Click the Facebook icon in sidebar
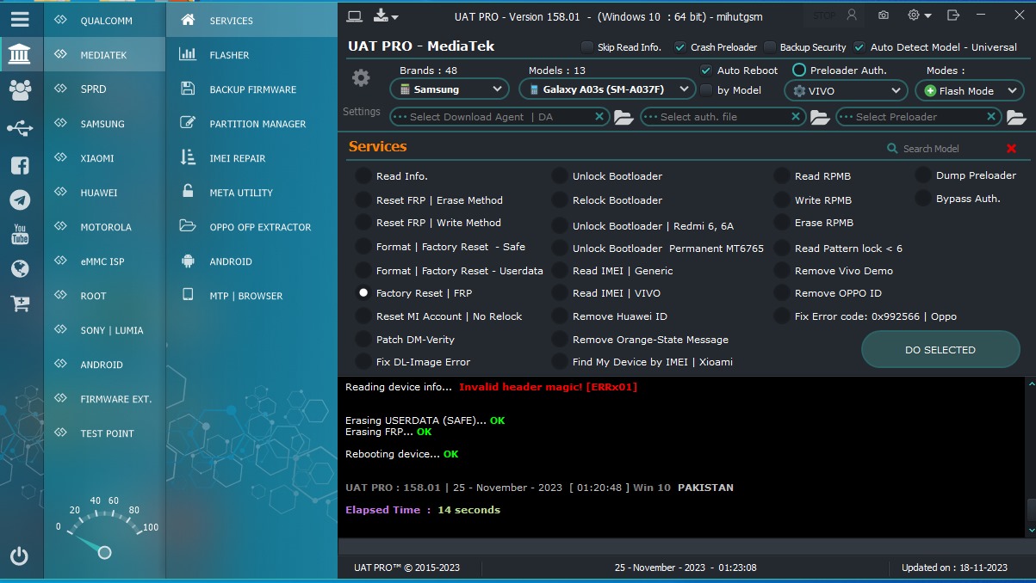 20,165
